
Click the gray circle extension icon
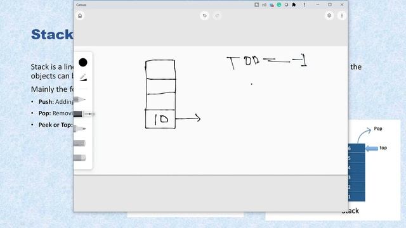(x=286, y=4)
